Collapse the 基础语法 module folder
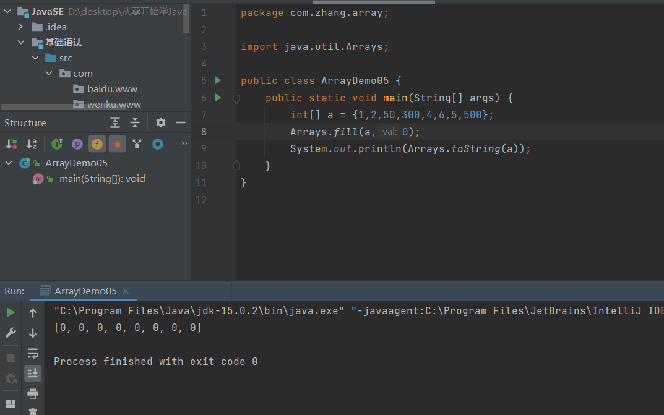The height and width of the screenshot is (415, 664). pyautogui.click(x=21, y=42)
